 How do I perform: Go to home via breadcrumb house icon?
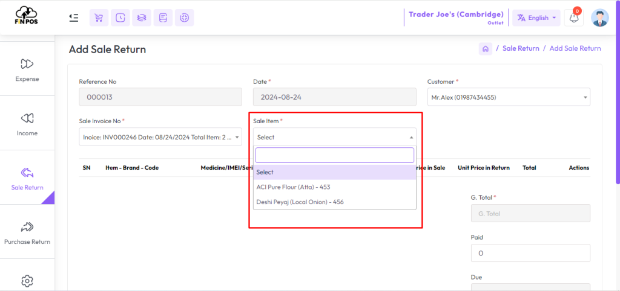coord(486,48)
